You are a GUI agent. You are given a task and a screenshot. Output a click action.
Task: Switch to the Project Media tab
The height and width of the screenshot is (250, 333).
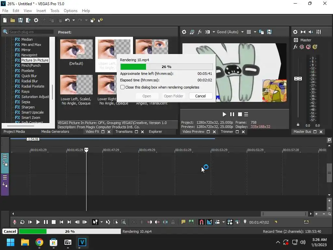(x=14, y=132)
